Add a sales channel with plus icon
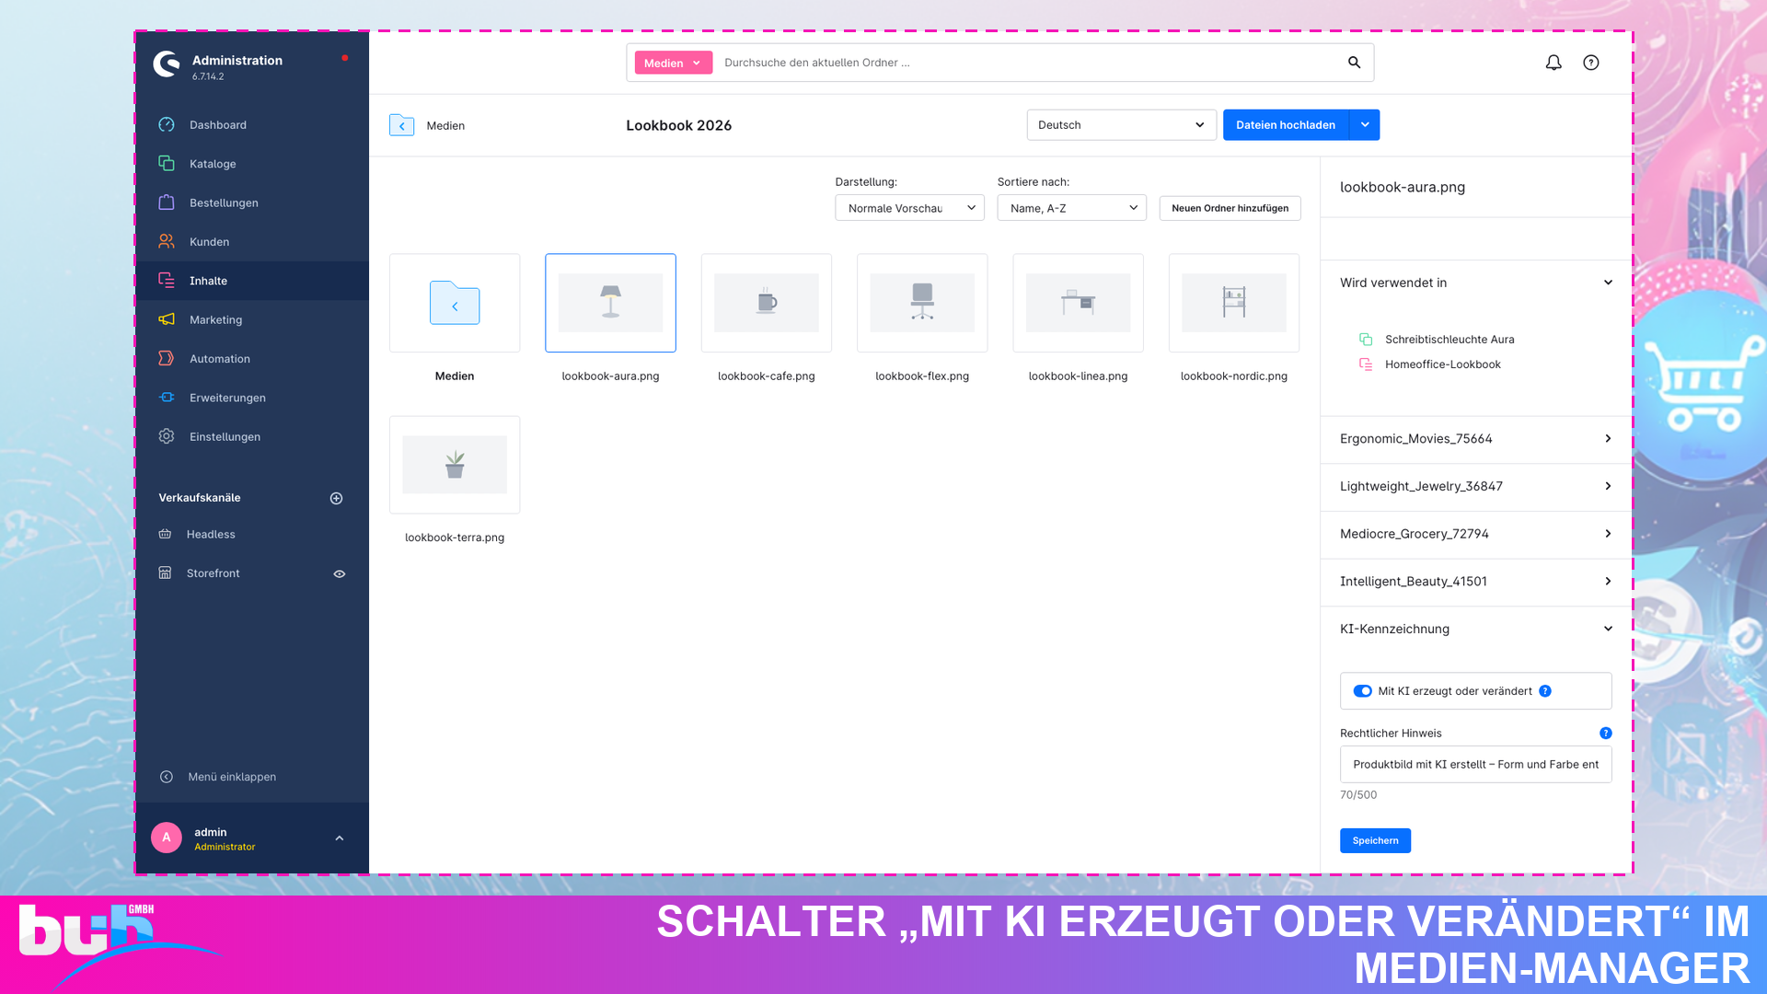Viewport: 1767px width, 994px height. pyautogui.click(x=337, y=498)
